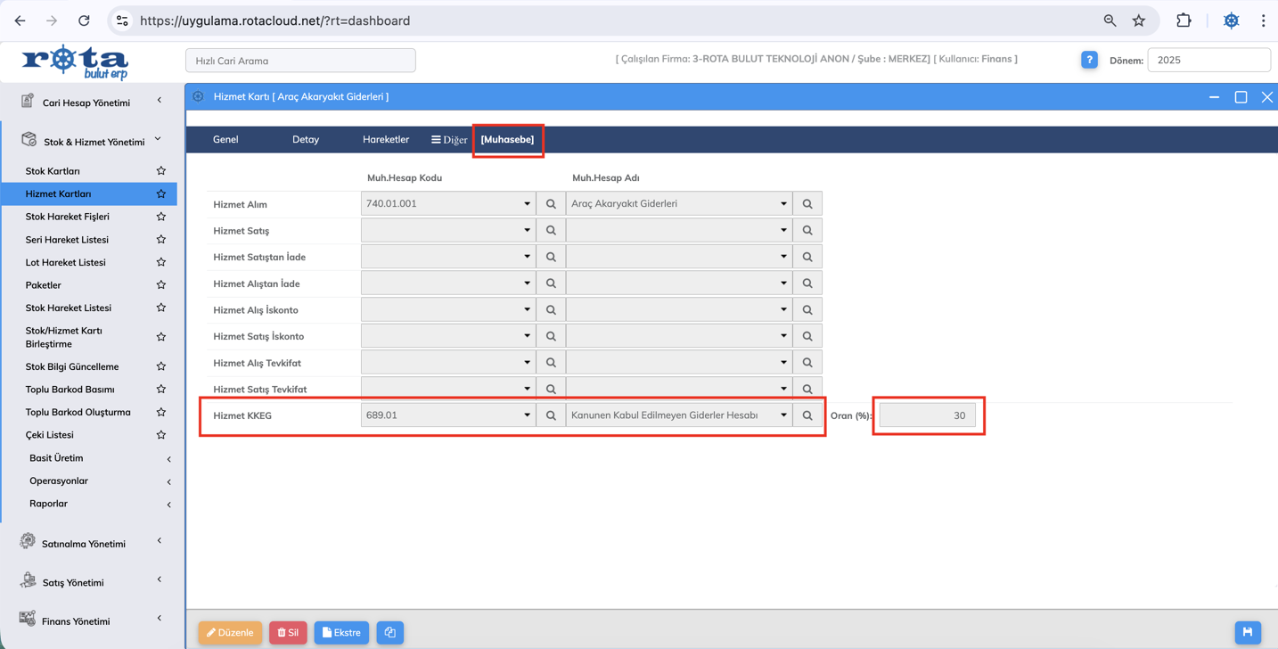Open the Genel tab

click(225, 140)
